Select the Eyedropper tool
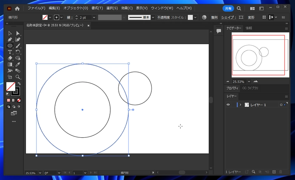Screen dimensions: 295x180 tap(18, 64)
